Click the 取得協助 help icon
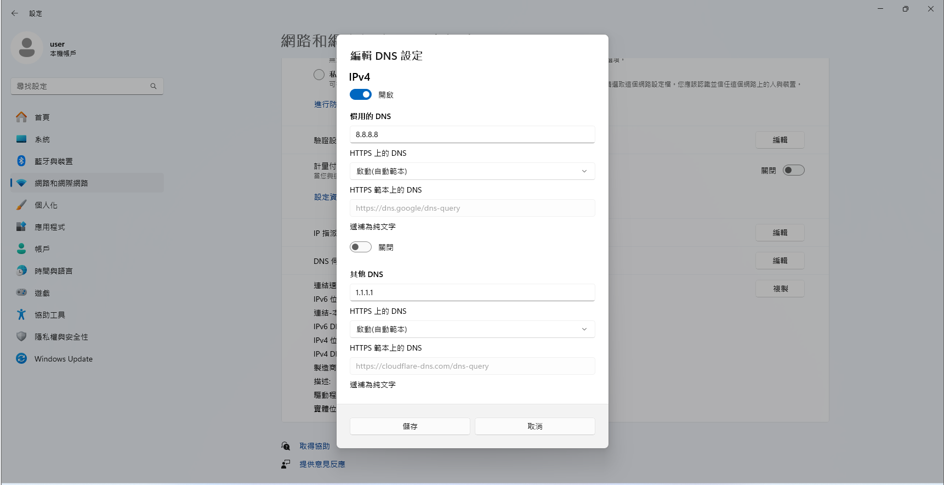944x485 pixels. click(286, 446)
